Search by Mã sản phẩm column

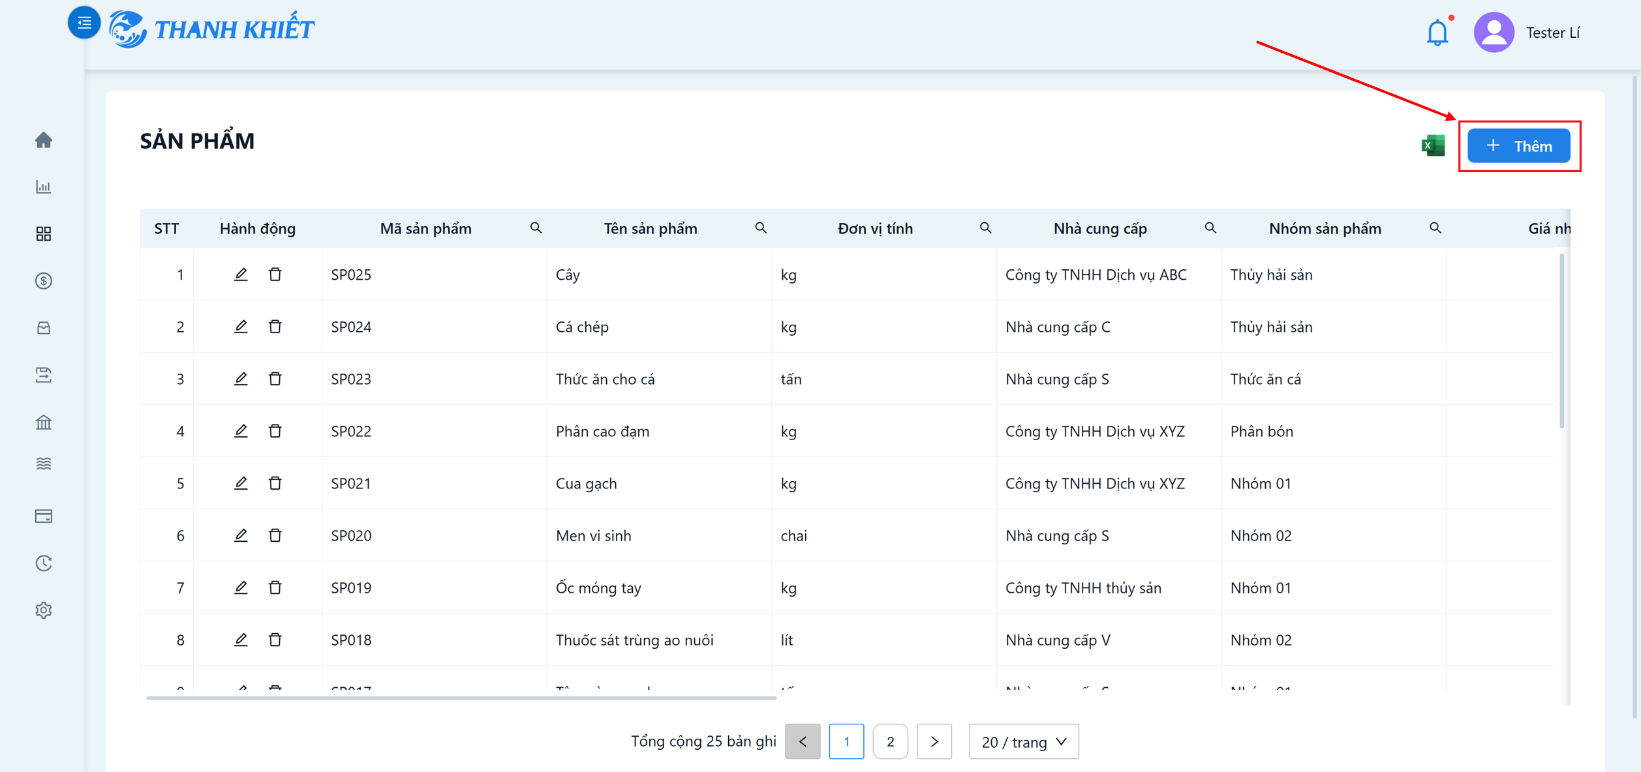tap(536, 228)
